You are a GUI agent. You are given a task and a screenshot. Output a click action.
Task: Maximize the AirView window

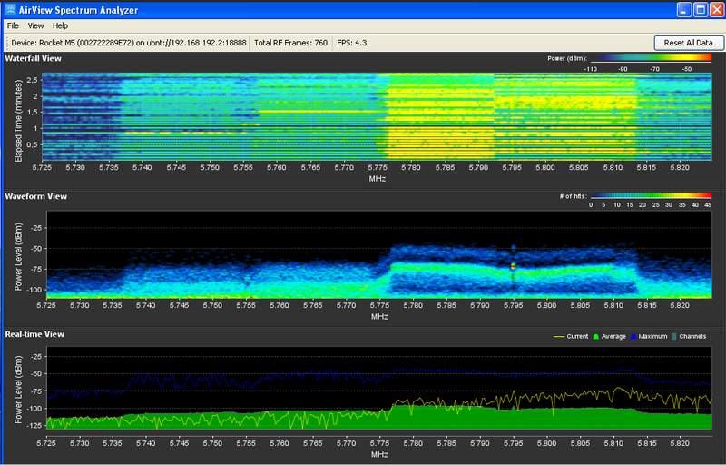[699, 9]
